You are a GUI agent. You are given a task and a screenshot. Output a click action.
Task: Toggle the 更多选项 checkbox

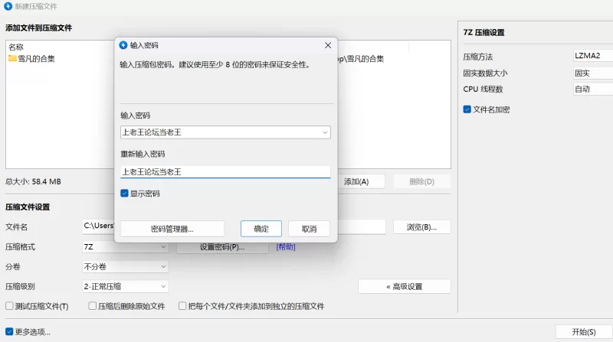pos(9,332)
